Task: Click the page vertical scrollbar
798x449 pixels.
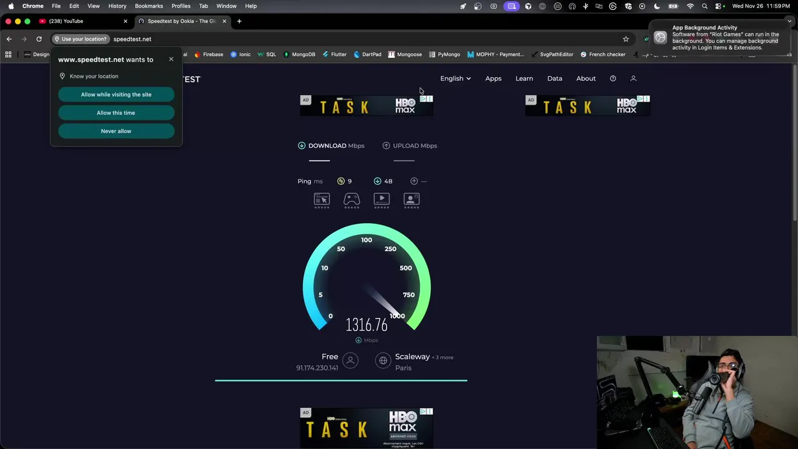Action: coord(795,142)
